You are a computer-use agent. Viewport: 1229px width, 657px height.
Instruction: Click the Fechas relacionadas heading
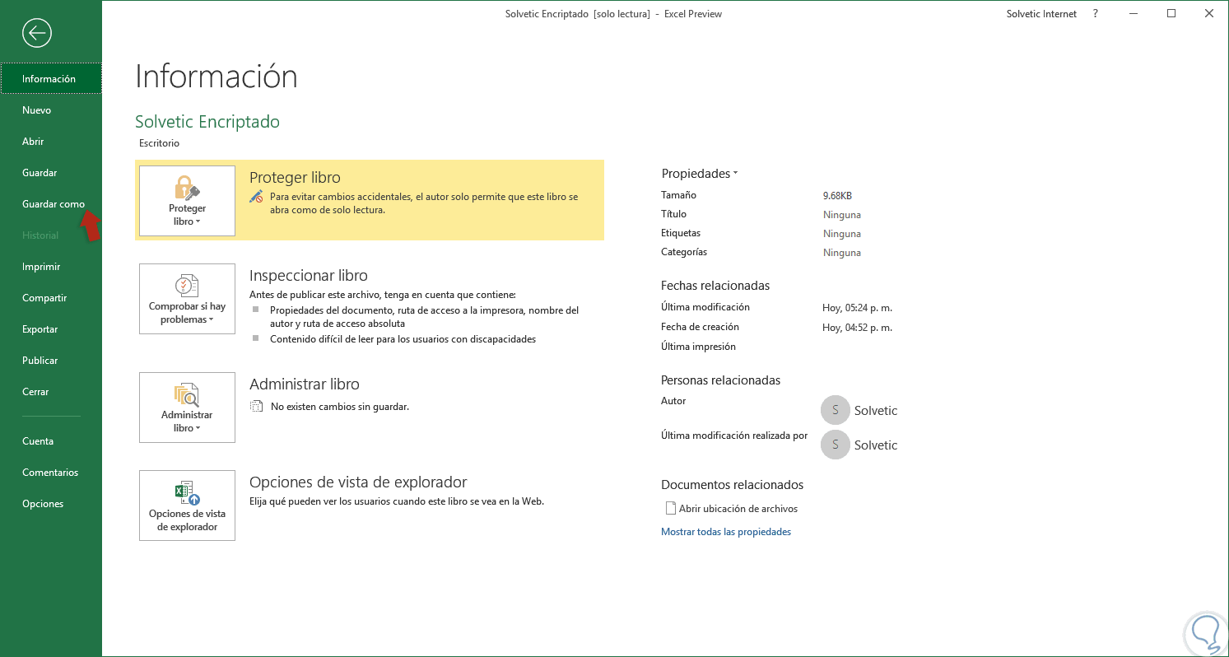(715, 286)
